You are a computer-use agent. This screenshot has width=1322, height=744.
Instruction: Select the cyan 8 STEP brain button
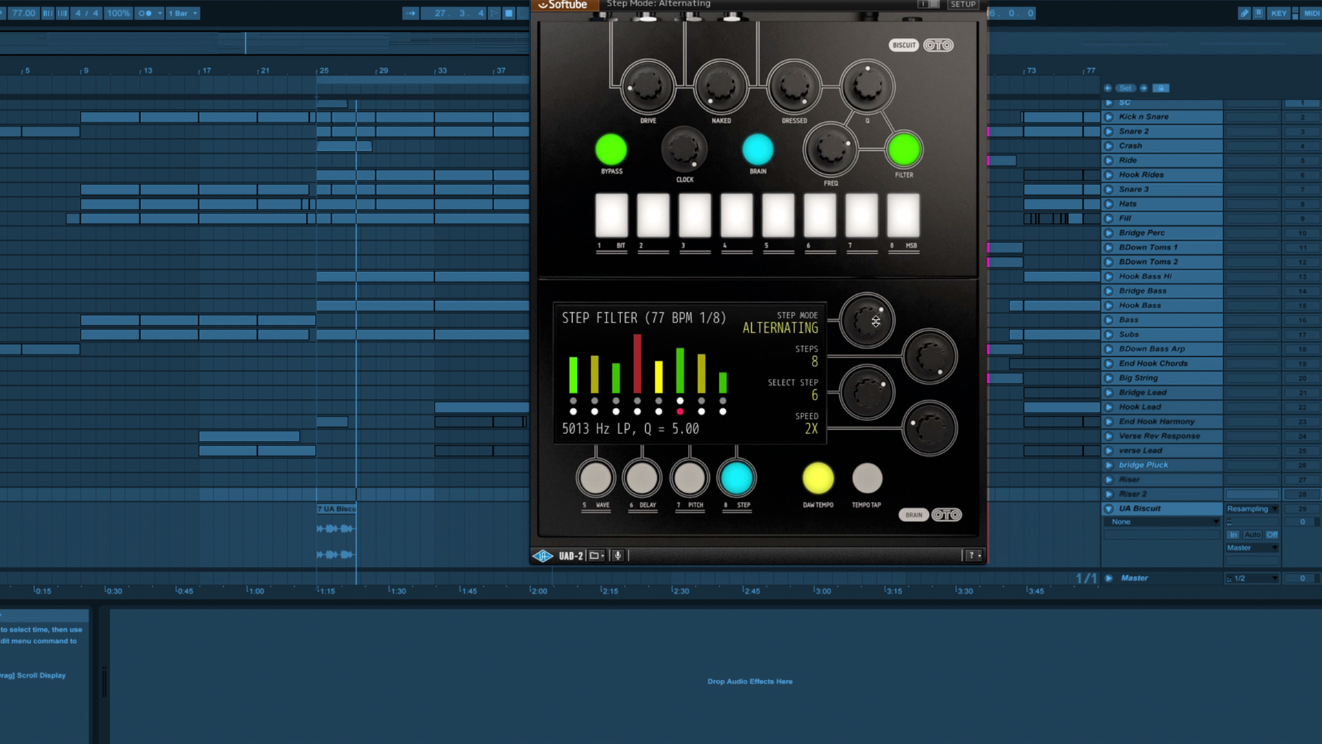pyautogui.click(x=736, y=478)
